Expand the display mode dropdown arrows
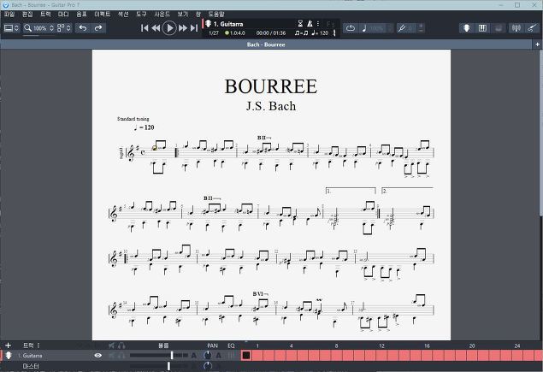Viewport: 543px width, 372px height. [x=16, y=28]
